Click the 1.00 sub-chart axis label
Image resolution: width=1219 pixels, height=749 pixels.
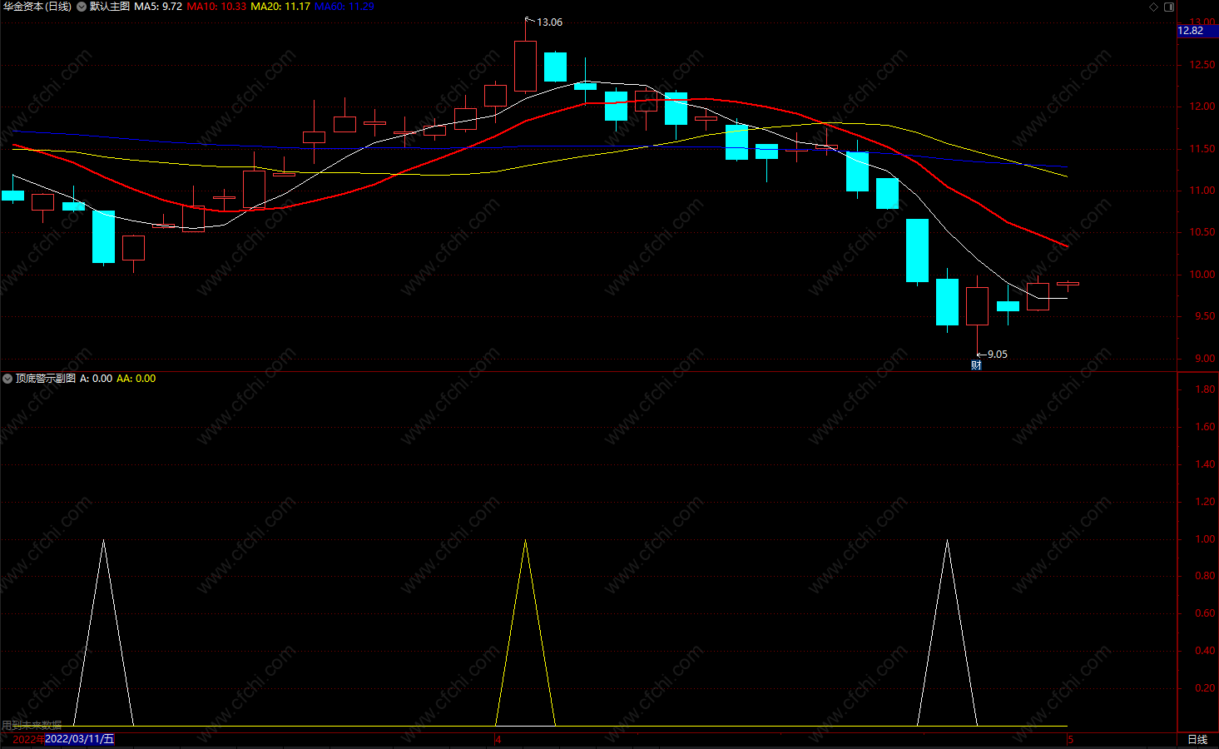[x=1205, y=539]
